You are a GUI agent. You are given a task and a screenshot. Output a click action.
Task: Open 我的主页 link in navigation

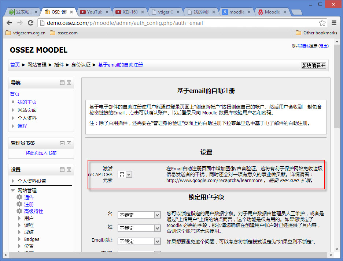pos(27,102)
